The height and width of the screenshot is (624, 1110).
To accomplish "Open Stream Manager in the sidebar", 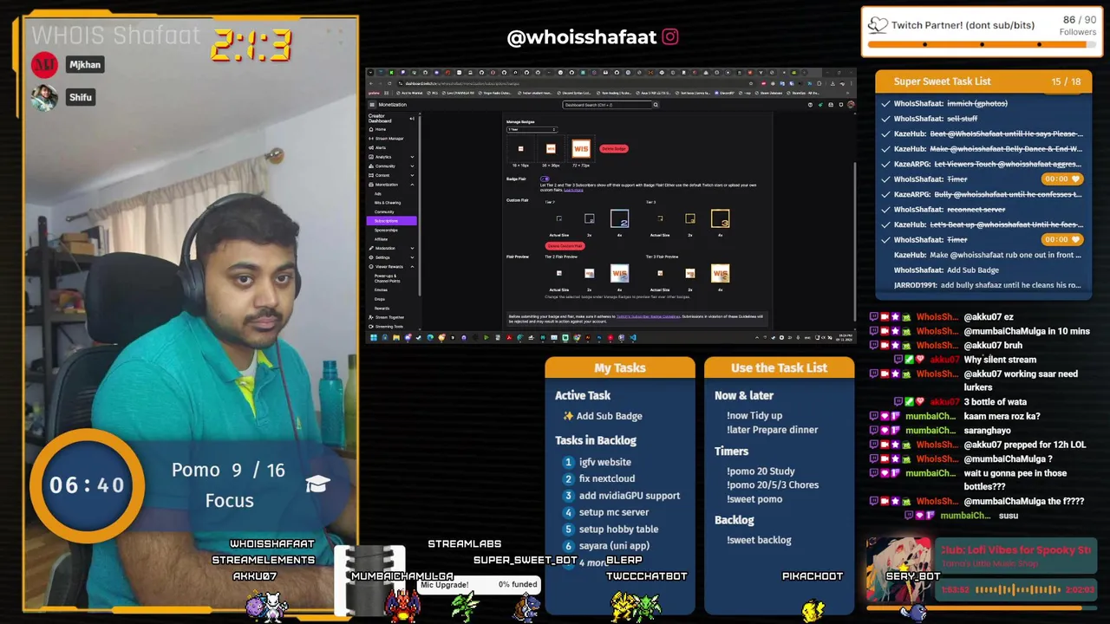I will (389, 139).
